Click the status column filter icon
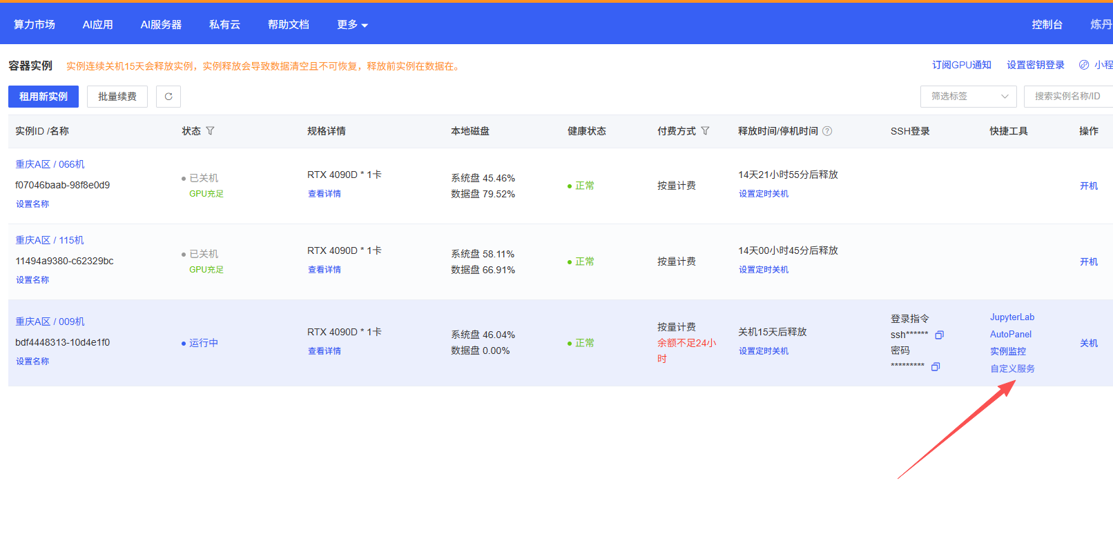 (210, 131)
